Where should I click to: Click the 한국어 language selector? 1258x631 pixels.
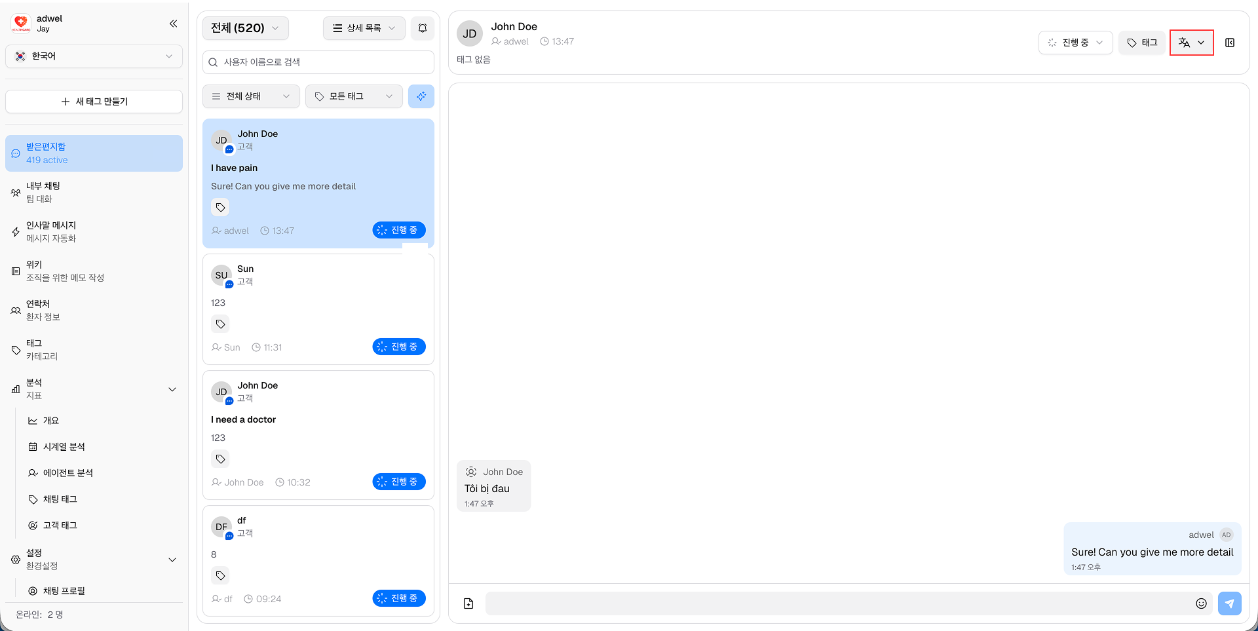[94, 56]
